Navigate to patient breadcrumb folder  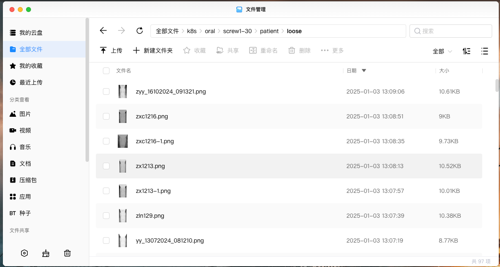[x=269, y=31]
